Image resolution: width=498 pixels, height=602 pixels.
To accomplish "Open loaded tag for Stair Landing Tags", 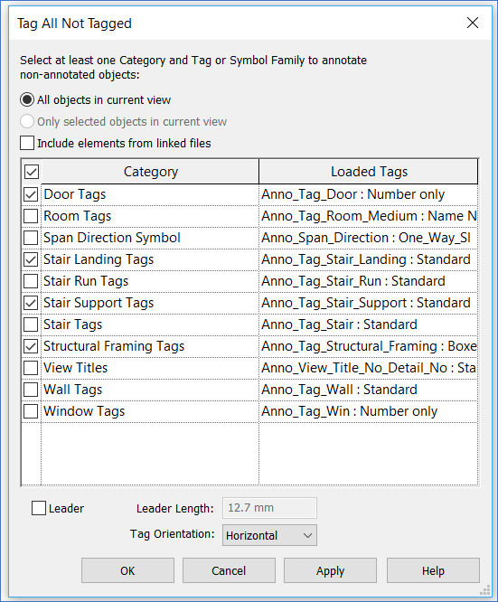I will tap(368, 259).
